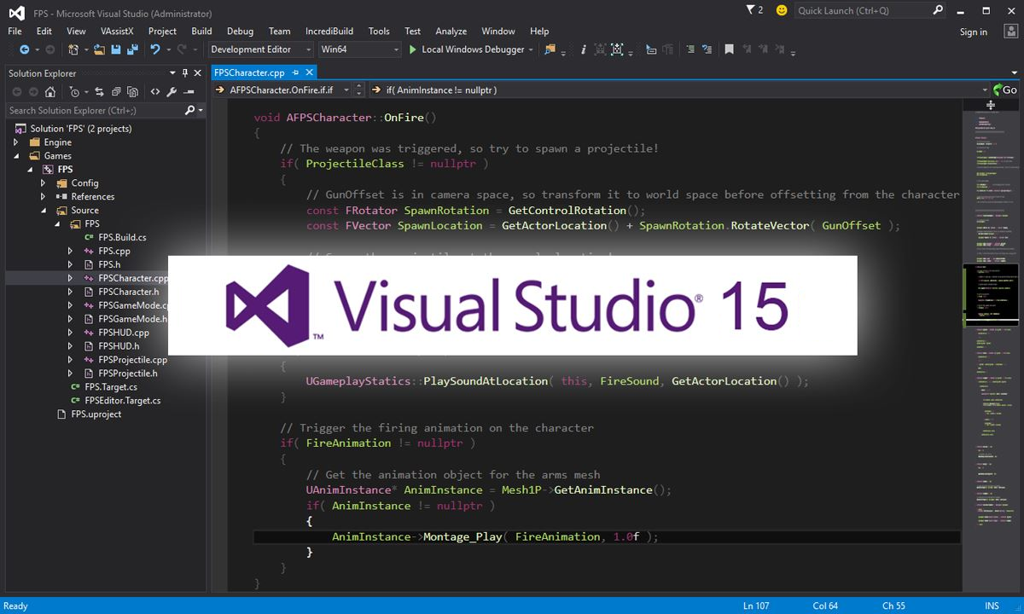The image size is (1024, 614).
Task: Open the notifications flag icon
Action: click(749, 10)
